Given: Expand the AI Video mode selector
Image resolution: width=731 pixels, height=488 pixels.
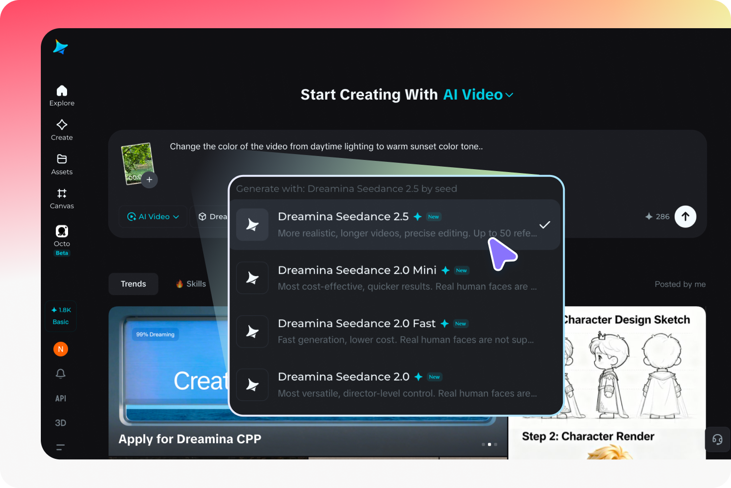Looking at the screenshot, I should click(x=153, y=217).
